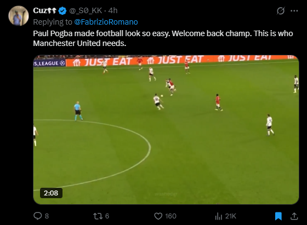Image resolution: width=307 pixels, height=225 pixels.
Task: Click the 21K views count
Action: coord(231,216)
